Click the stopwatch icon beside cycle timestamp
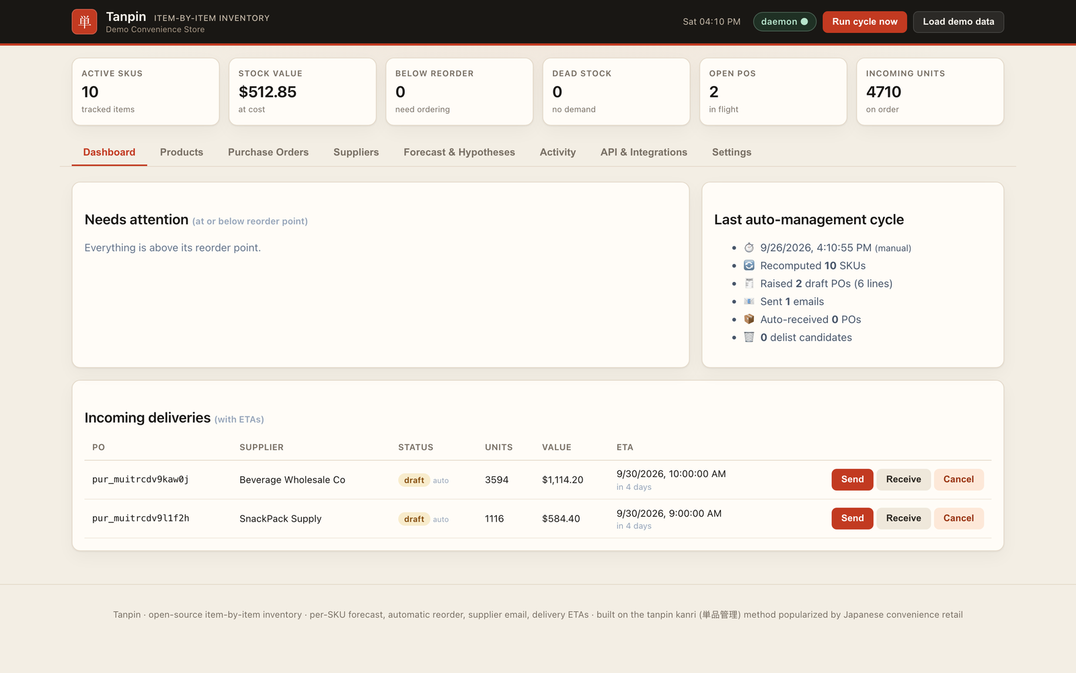Screen dimensions: 1076x673 (749, 248)
